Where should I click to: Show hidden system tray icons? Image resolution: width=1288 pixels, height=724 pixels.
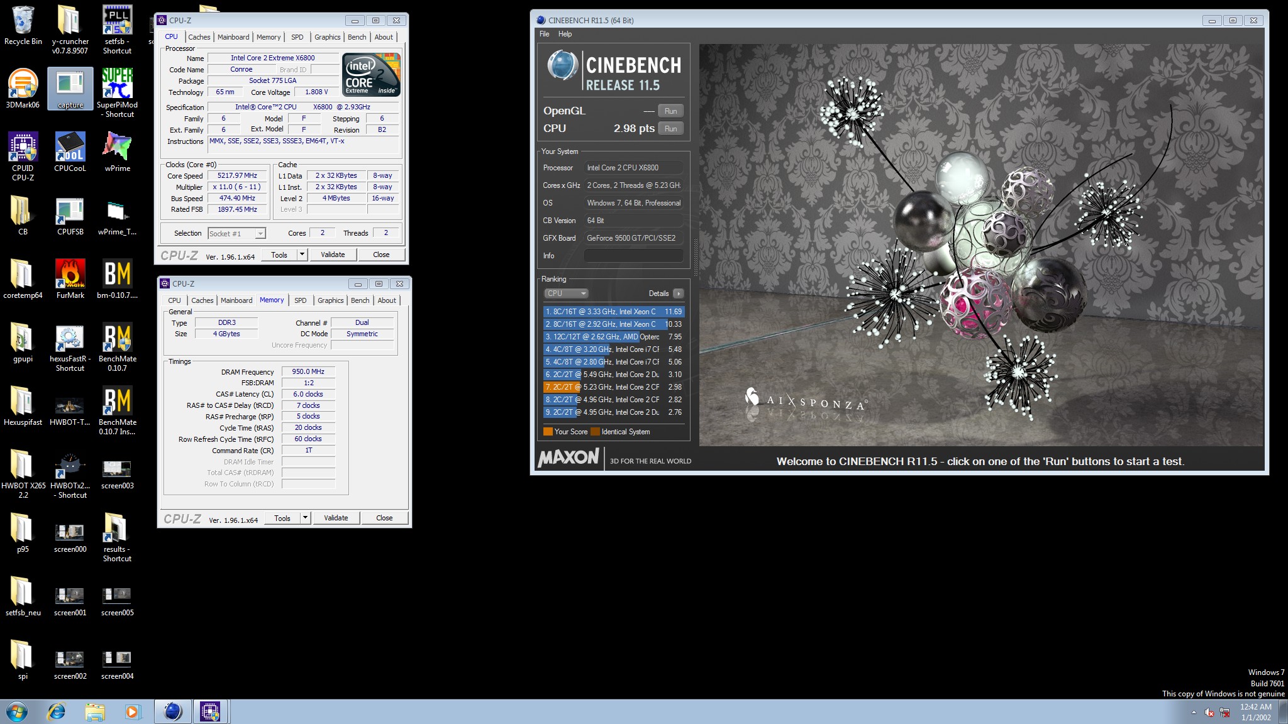point(1193,712)
